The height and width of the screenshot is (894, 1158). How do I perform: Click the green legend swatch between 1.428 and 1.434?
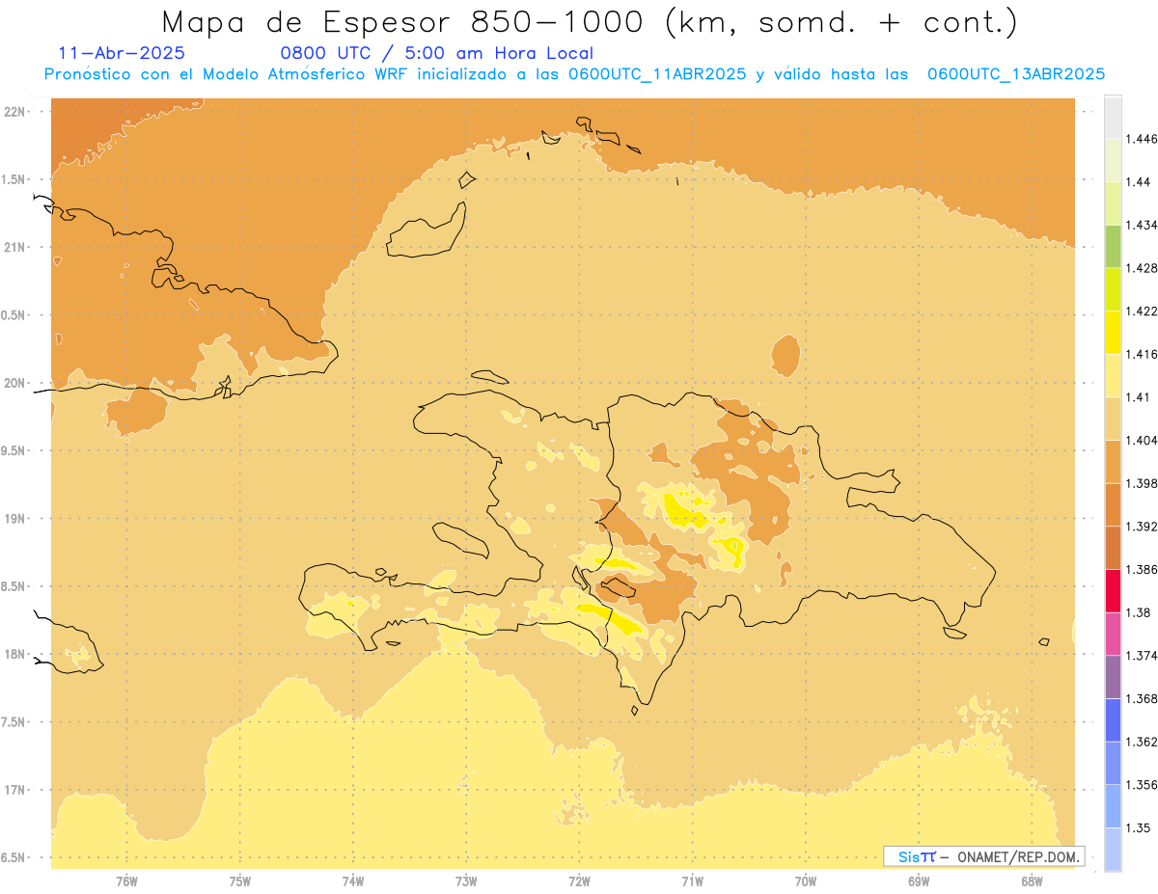tap(1113, 246)
